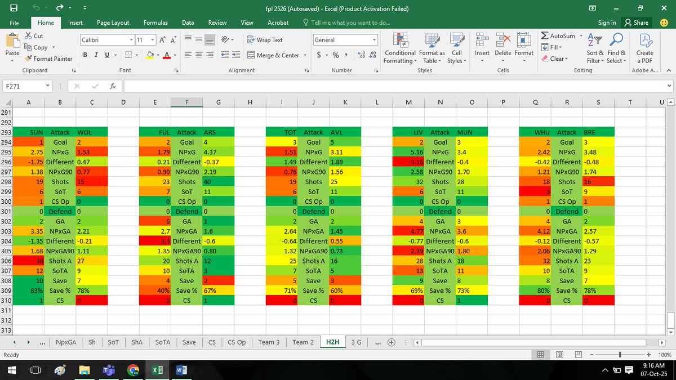This screenshot has height=380, width=676.
Task: Click Increase Font Size icon
Action: (162, 40)
